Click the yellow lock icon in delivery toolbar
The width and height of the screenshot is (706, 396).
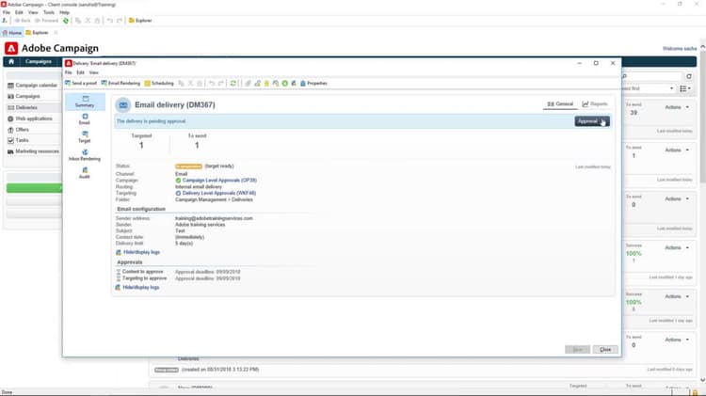click(266, 84)
